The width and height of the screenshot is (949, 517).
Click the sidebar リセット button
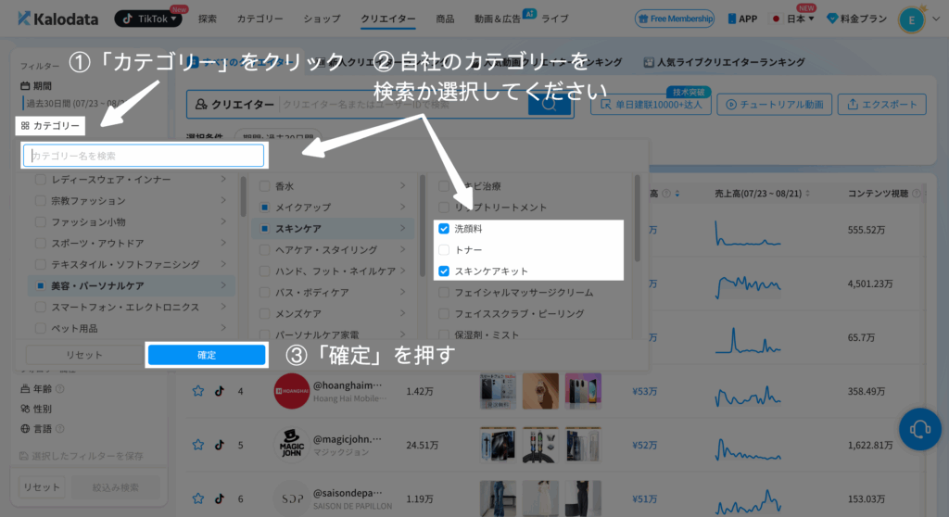click(42, 487)
